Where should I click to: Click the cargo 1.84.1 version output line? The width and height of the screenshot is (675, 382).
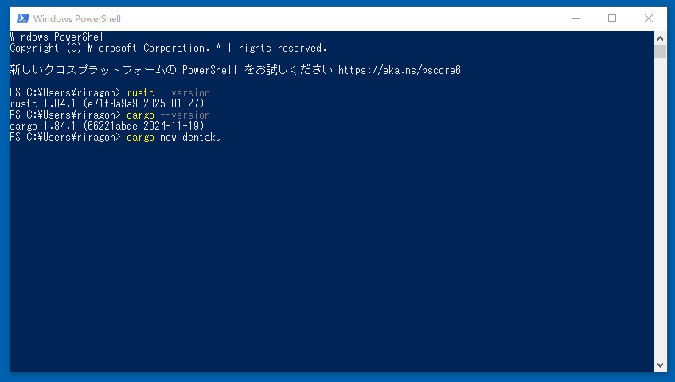click(107, 127)
